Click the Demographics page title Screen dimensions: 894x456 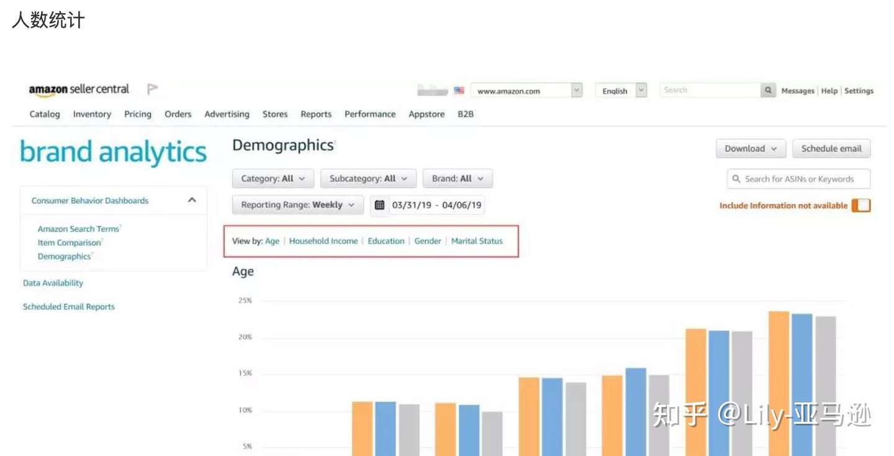click(283, 145)
